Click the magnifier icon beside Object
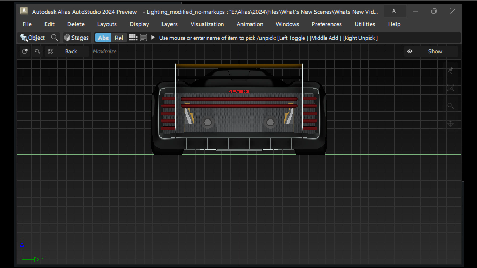The image size is (477, 268). 54,38
